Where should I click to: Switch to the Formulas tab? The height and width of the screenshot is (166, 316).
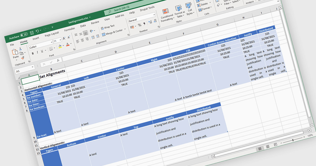point(70,30)
